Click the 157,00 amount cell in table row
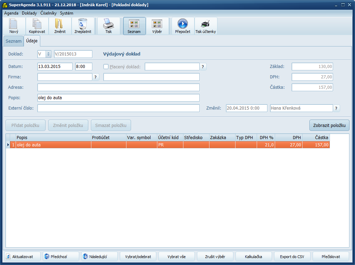 tap(316, 145)
